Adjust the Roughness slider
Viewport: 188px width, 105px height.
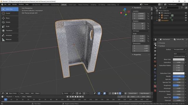coord(179,85)
